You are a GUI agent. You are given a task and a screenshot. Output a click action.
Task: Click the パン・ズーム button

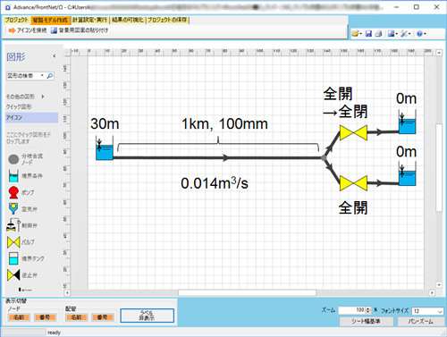420,321
